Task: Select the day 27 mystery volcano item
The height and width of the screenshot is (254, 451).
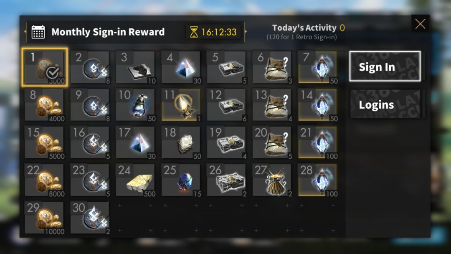Action: pyautogui.click(x=272, y=180)
